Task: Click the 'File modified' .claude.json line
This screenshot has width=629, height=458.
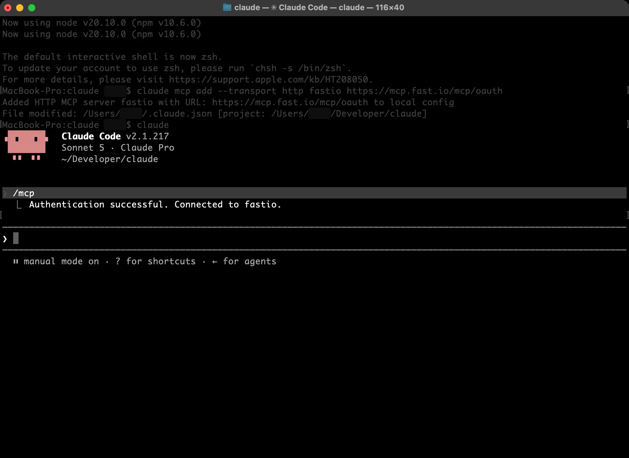Action: click(x=214, y=114)
